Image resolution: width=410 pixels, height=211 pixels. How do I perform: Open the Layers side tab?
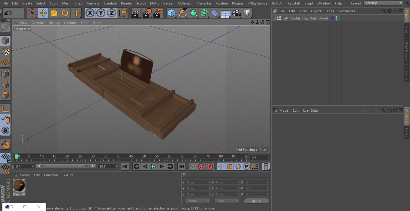tap(407, 132)
